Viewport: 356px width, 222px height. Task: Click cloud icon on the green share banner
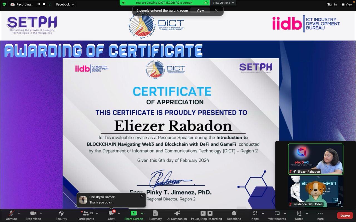click(206, 3)
